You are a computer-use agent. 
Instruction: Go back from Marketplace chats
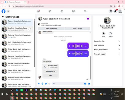[x=3, y=17]
